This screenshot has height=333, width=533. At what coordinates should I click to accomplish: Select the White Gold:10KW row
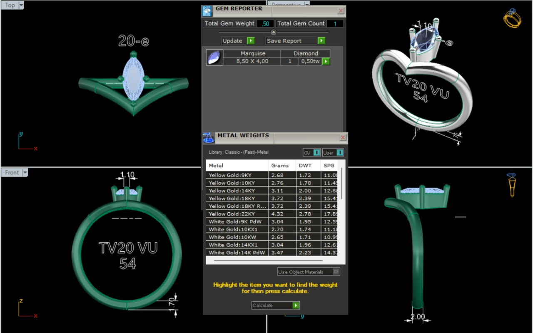[271, 237]
